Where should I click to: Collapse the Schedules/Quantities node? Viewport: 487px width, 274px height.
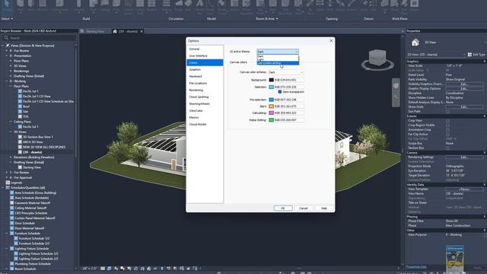3,188
